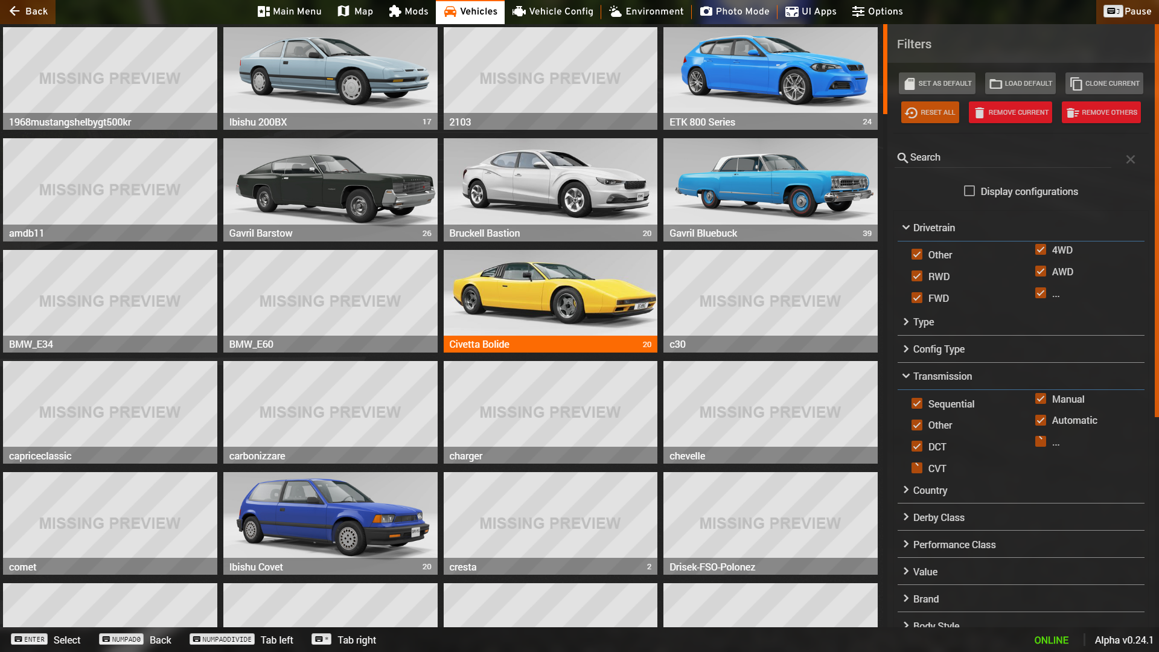Click the Set As Default button

point(937,83)
